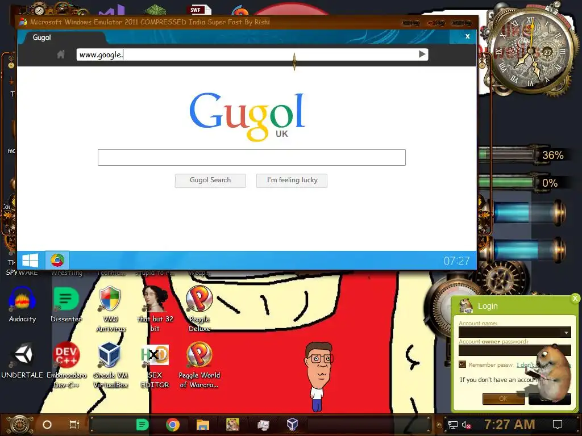582x436 pixels.
Task: Click the 07:27 emulator taskbar clock
Action: coord(456,261)
